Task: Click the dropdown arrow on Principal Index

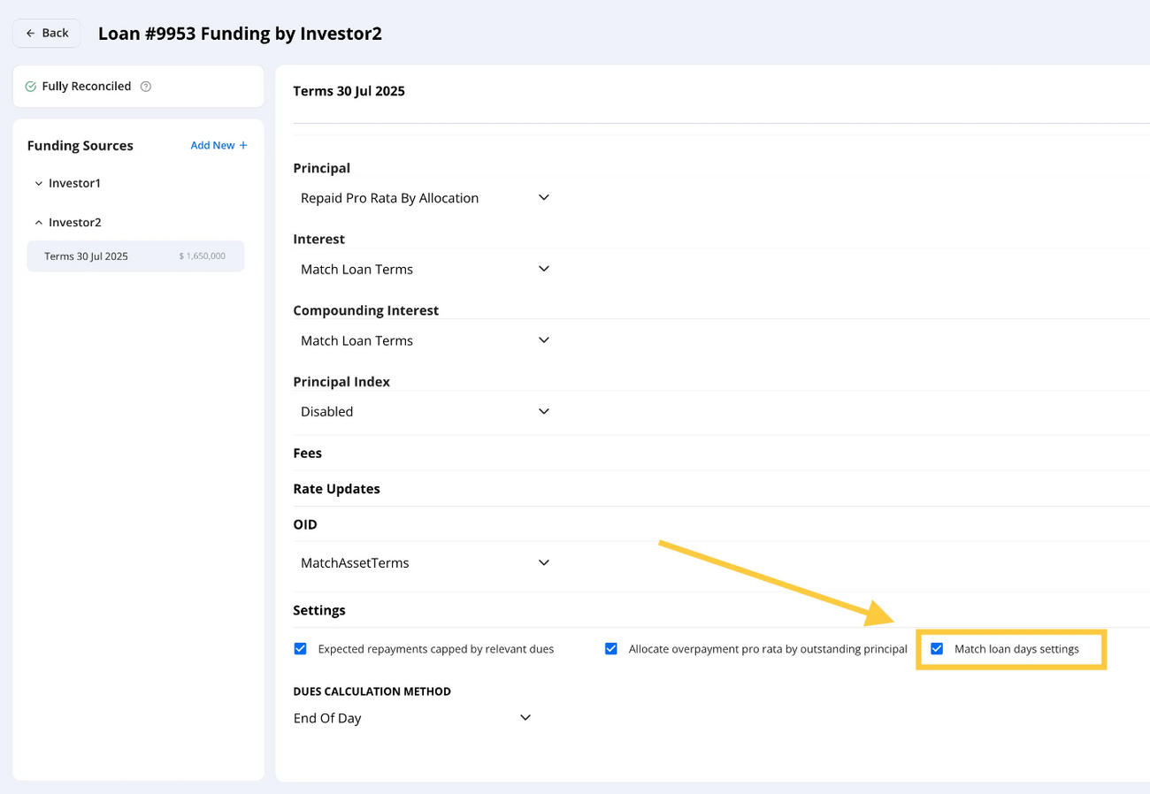Action: [x=544, y=411]
